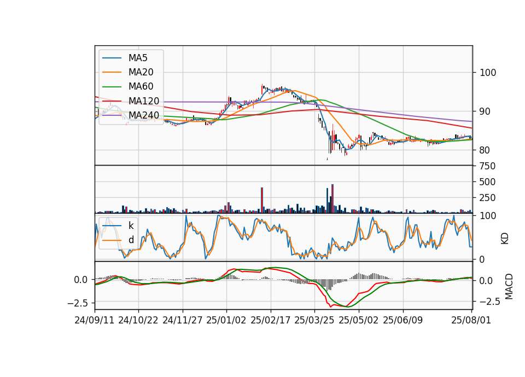
Task: Click the 24/10/22 date label
Action: [x=138, y=320]
